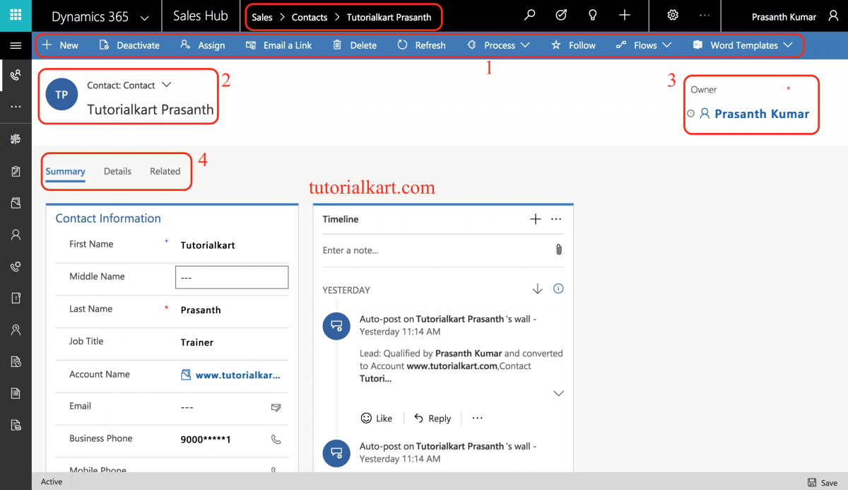
Task: Open the owner link Prasanth Kumar
Action: click(x=762, y=113)
